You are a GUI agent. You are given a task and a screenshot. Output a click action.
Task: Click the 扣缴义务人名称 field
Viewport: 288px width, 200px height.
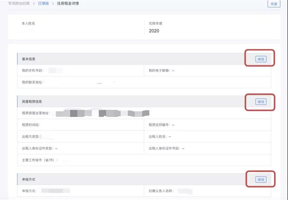pyautogui.click(x=162, y=191)
